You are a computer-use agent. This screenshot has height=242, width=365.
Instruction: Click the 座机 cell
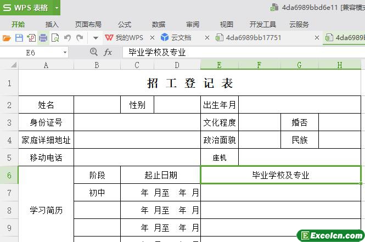click(220, 157)
